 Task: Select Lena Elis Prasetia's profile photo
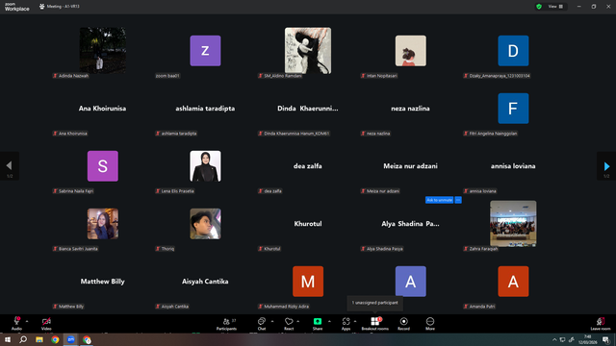click(x=205, y=166)
